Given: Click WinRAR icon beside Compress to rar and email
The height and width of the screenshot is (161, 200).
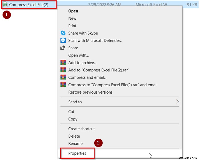Looking at the screenshot, I should (63, 85).
